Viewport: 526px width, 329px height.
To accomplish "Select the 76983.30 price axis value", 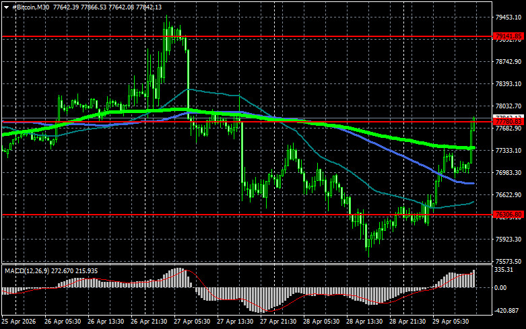I will (x=508, y=172).
